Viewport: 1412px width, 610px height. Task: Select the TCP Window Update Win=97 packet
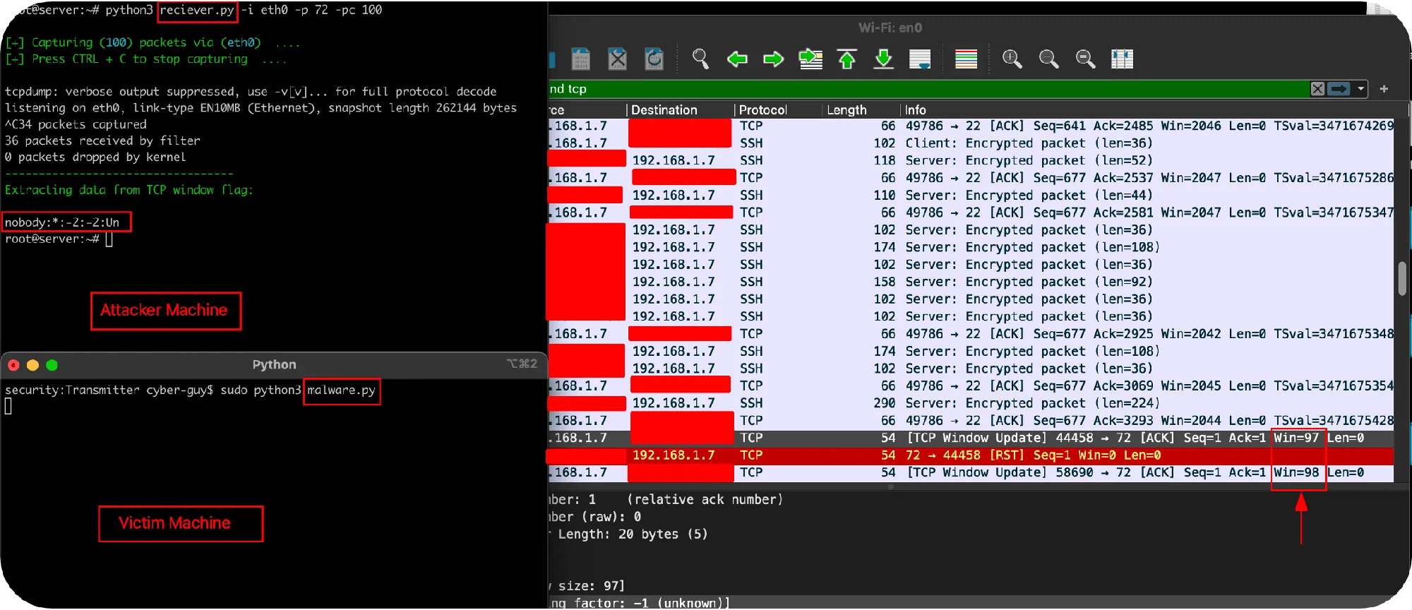pyautogui.click(x=971, y=438)
